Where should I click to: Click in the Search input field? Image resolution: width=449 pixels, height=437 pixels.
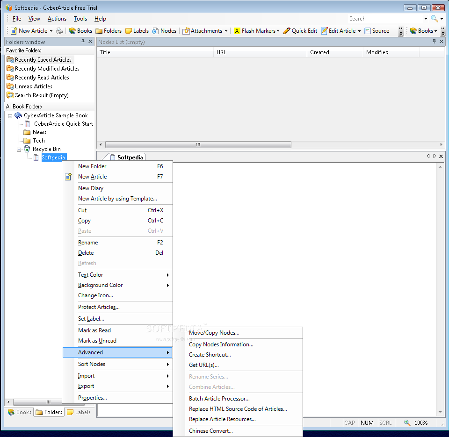(385, 19)
